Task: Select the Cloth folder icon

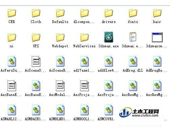Action: [x=36, y=13]
